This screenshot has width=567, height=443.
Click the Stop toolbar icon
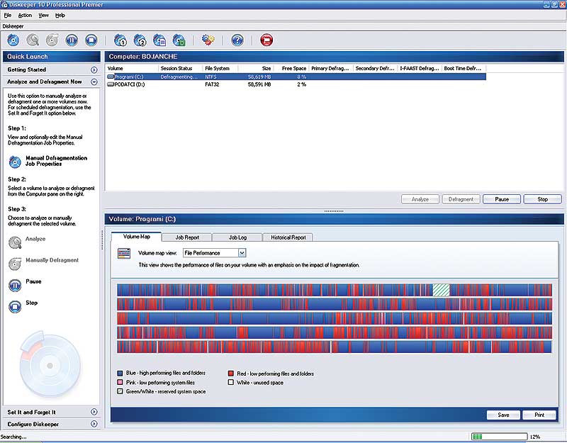point(91,40)
